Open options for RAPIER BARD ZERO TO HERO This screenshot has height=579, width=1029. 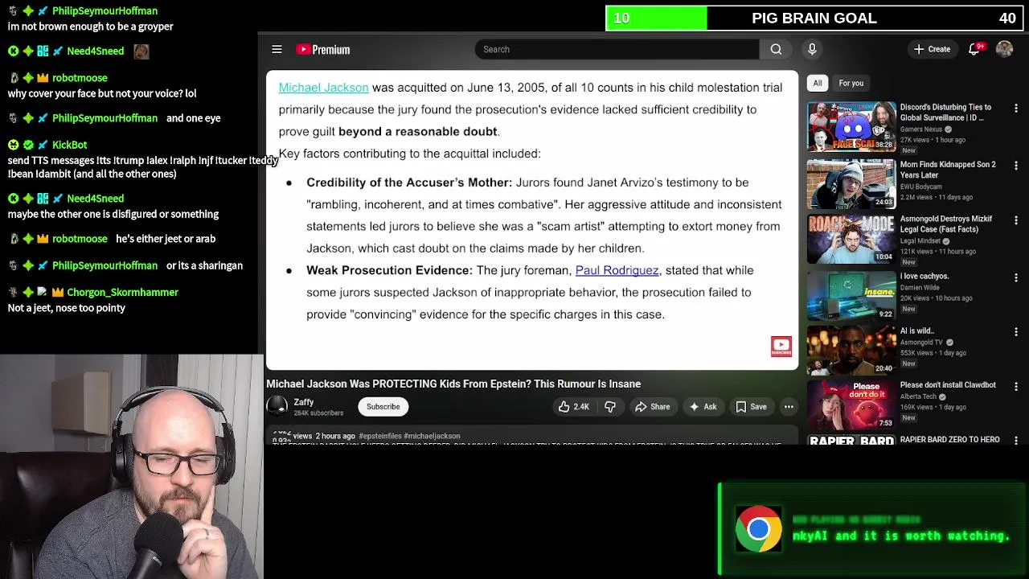1016,440
